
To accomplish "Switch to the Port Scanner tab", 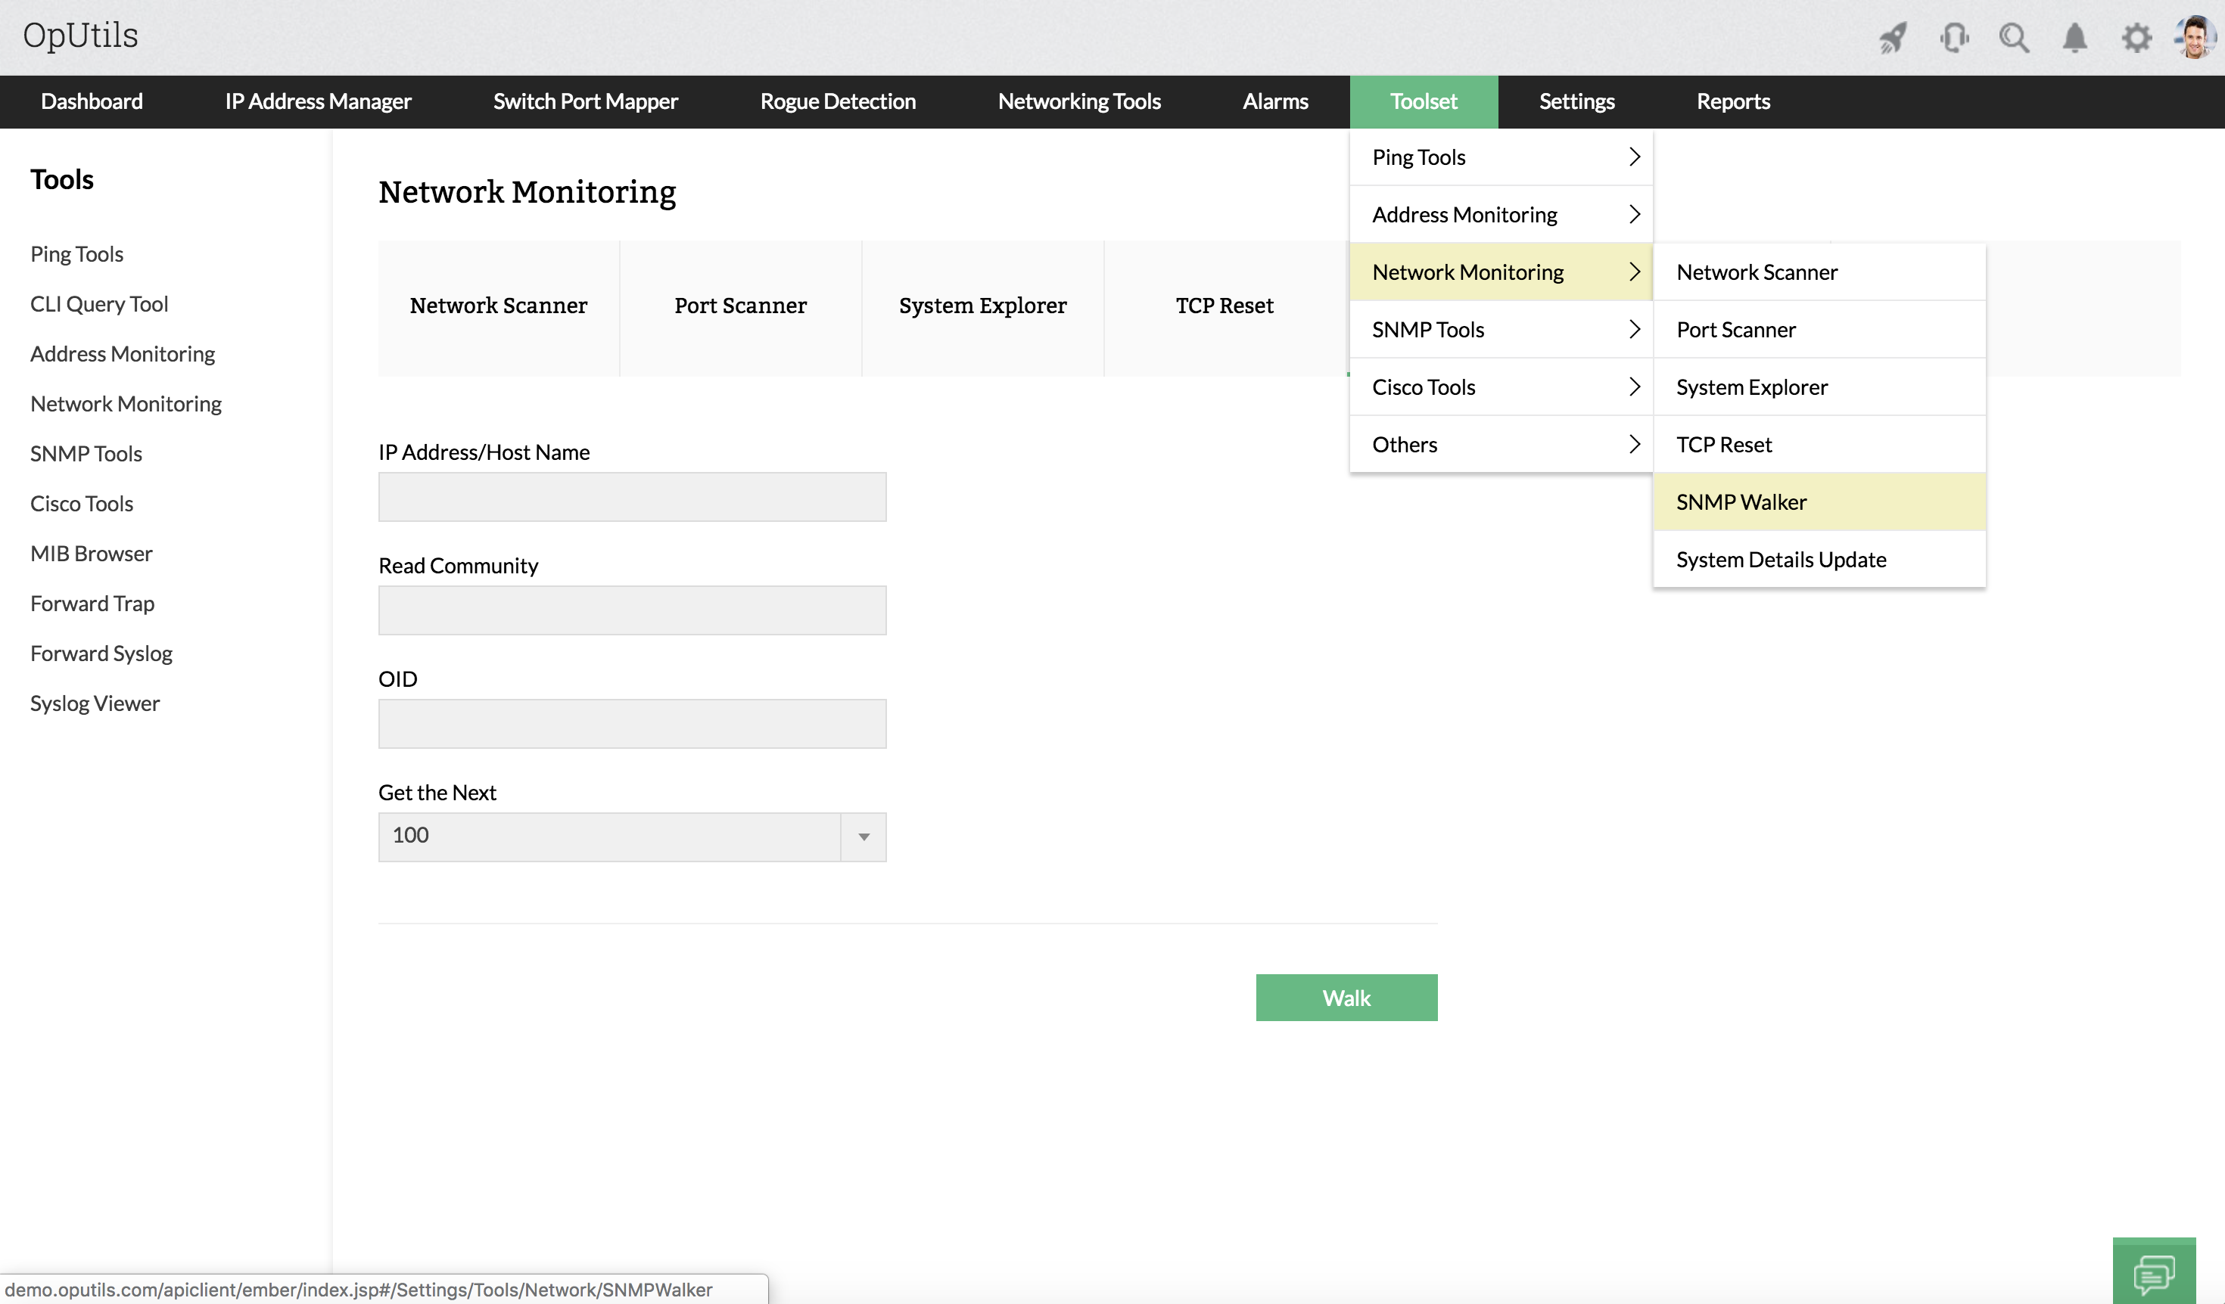I will tap(740, 306).
